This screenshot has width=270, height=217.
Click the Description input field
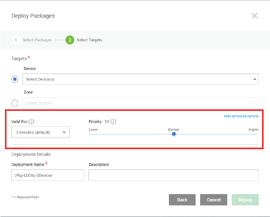pyautogui.click(x=174, y=175)
